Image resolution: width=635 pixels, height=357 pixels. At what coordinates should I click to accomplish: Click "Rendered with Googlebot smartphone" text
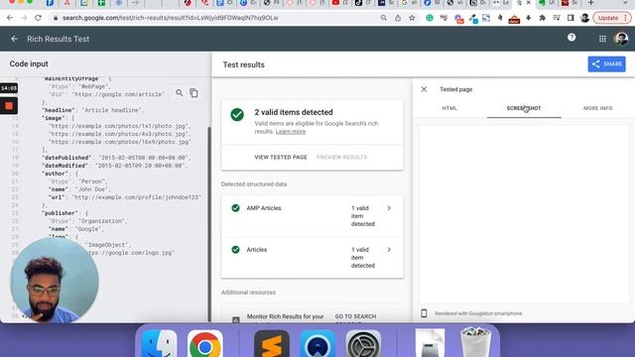tap(478, 313)
